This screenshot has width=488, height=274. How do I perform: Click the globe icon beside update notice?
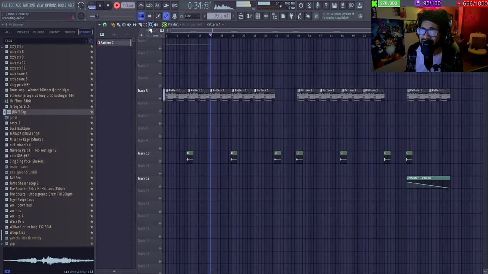(x=360, y=16)
